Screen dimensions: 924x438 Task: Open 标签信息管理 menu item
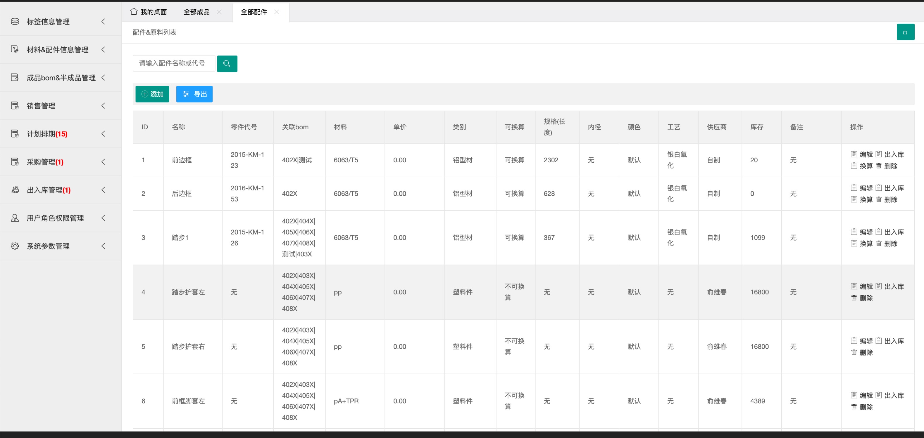pyautogui.click(x=61, y=22)
